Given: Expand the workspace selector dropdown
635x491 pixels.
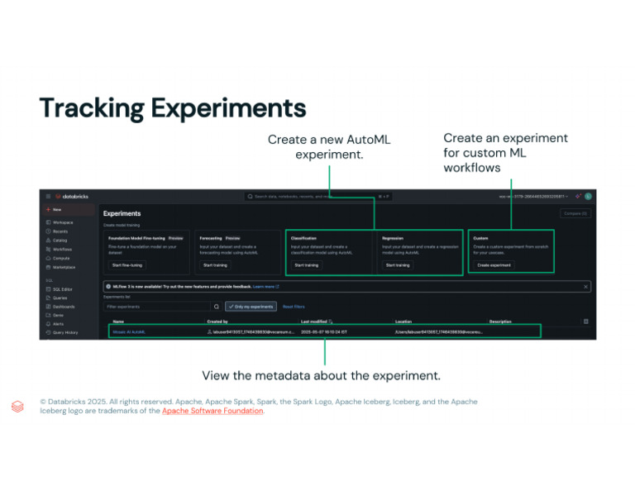Looking at the screenshot, I should [533, 197].
